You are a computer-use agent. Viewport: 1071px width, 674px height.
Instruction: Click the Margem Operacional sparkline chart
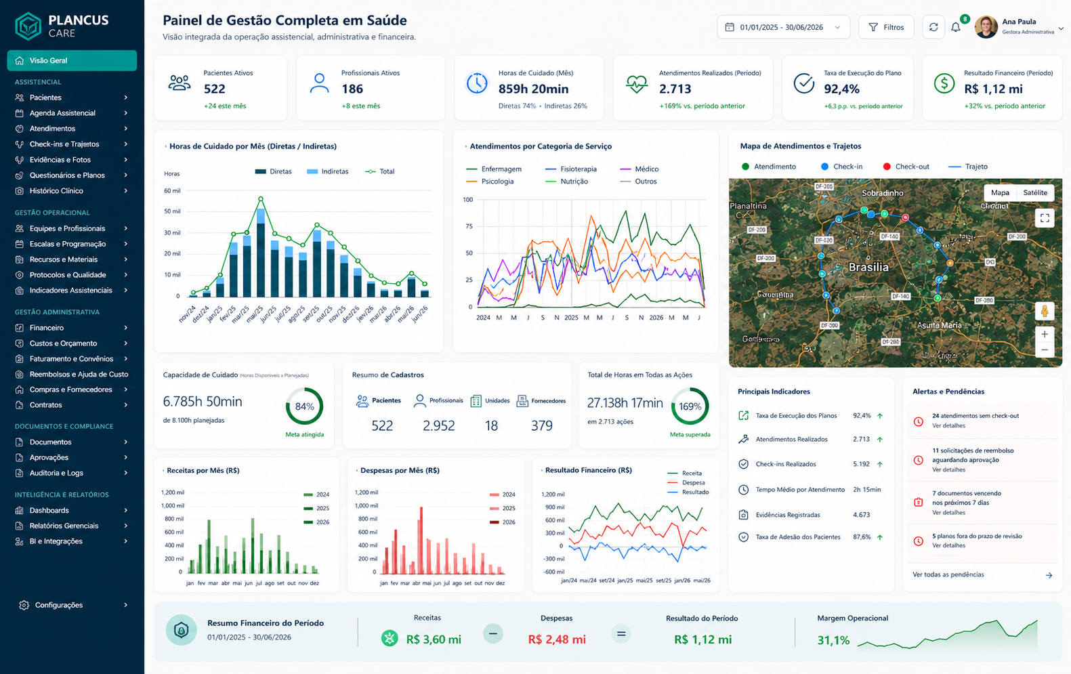pyautogui.click(x=947, y=635)
